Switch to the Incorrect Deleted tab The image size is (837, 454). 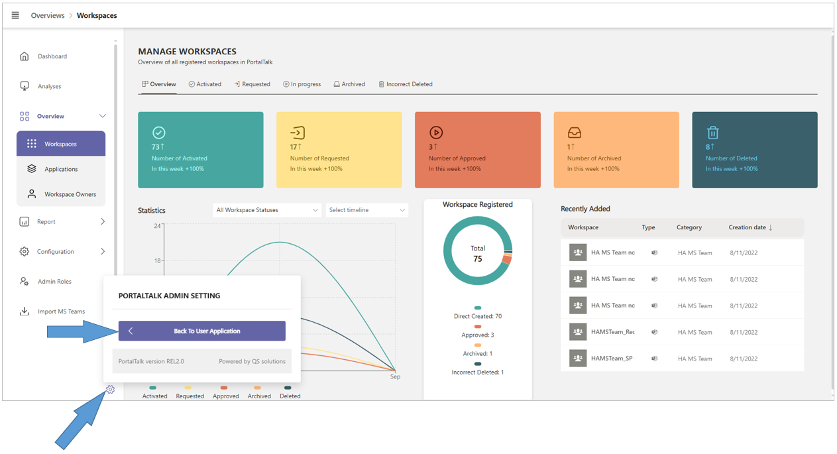point(405,84)
